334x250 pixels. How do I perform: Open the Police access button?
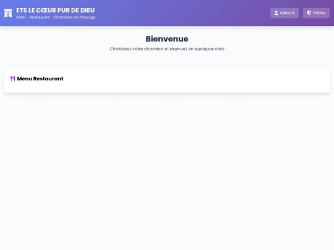point(316,13)
